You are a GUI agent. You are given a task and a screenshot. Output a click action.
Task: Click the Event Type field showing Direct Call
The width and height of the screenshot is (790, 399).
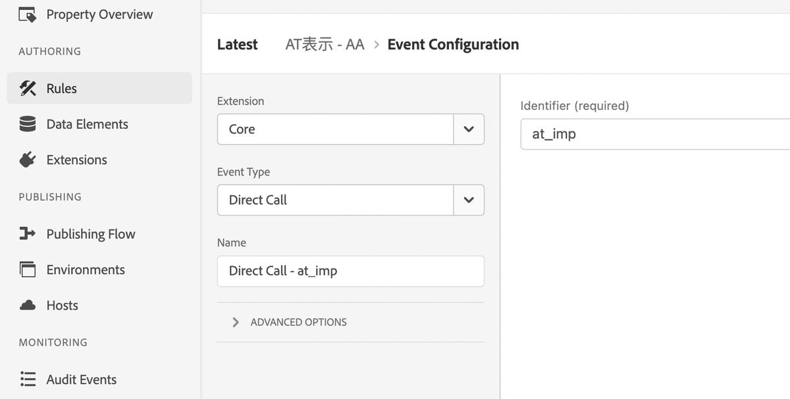[336, 200]
